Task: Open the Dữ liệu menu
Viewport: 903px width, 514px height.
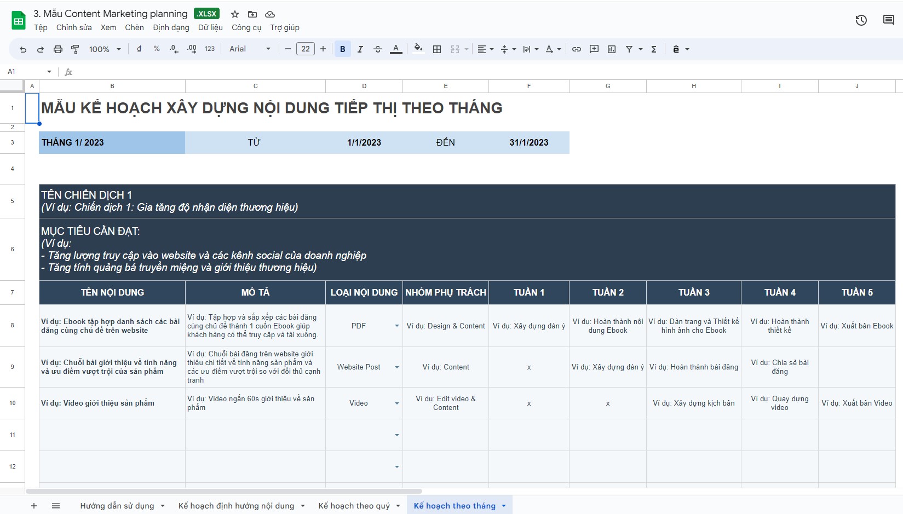Action: 210,27
